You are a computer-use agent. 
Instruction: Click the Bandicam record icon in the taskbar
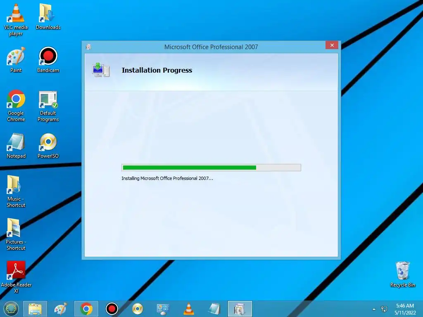click(x=112, y=309)
